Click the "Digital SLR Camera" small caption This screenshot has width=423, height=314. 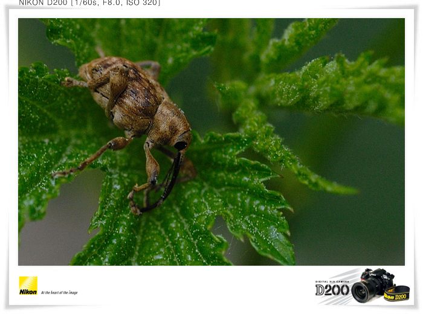coord(332,281)
